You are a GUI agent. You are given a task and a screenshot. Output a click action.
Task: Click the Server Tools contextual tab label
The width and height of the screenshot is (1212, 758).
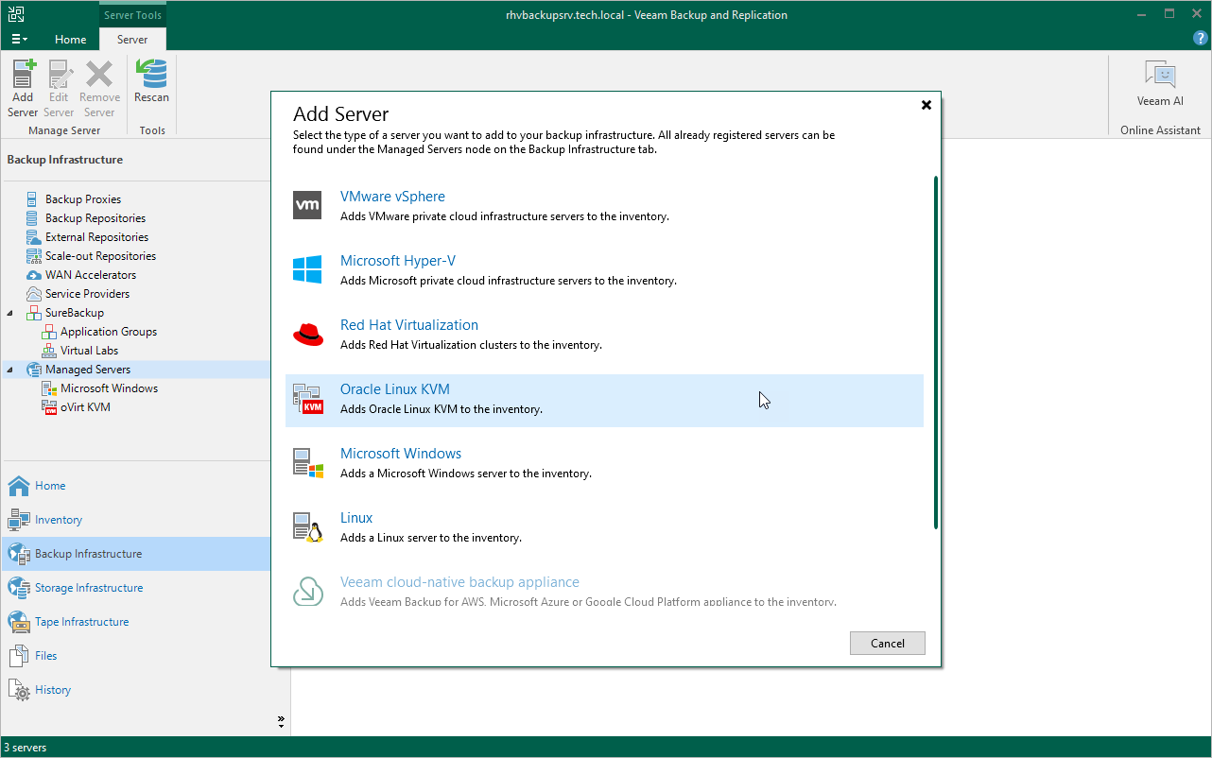[x=132, y=15]
